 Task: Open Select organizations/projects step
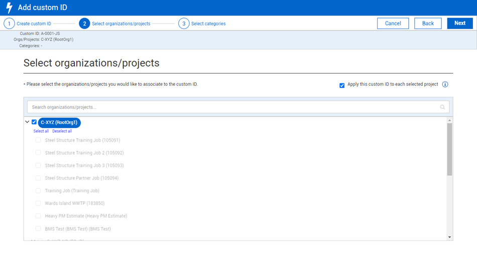(x=121, y=24)
